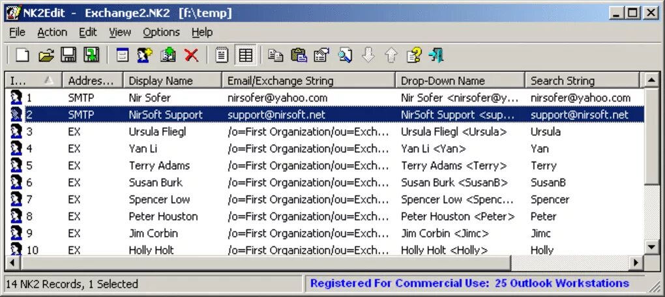Save the NK2 file with floppy icon
This screenshot has width=665, height=297.
coord(68,55)
